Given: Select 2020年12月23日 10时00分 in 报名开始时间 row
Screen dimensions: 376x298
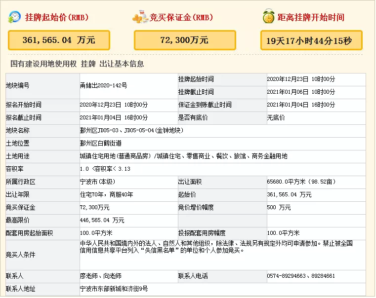Looking at the screenshot, I should coord(114,105).
